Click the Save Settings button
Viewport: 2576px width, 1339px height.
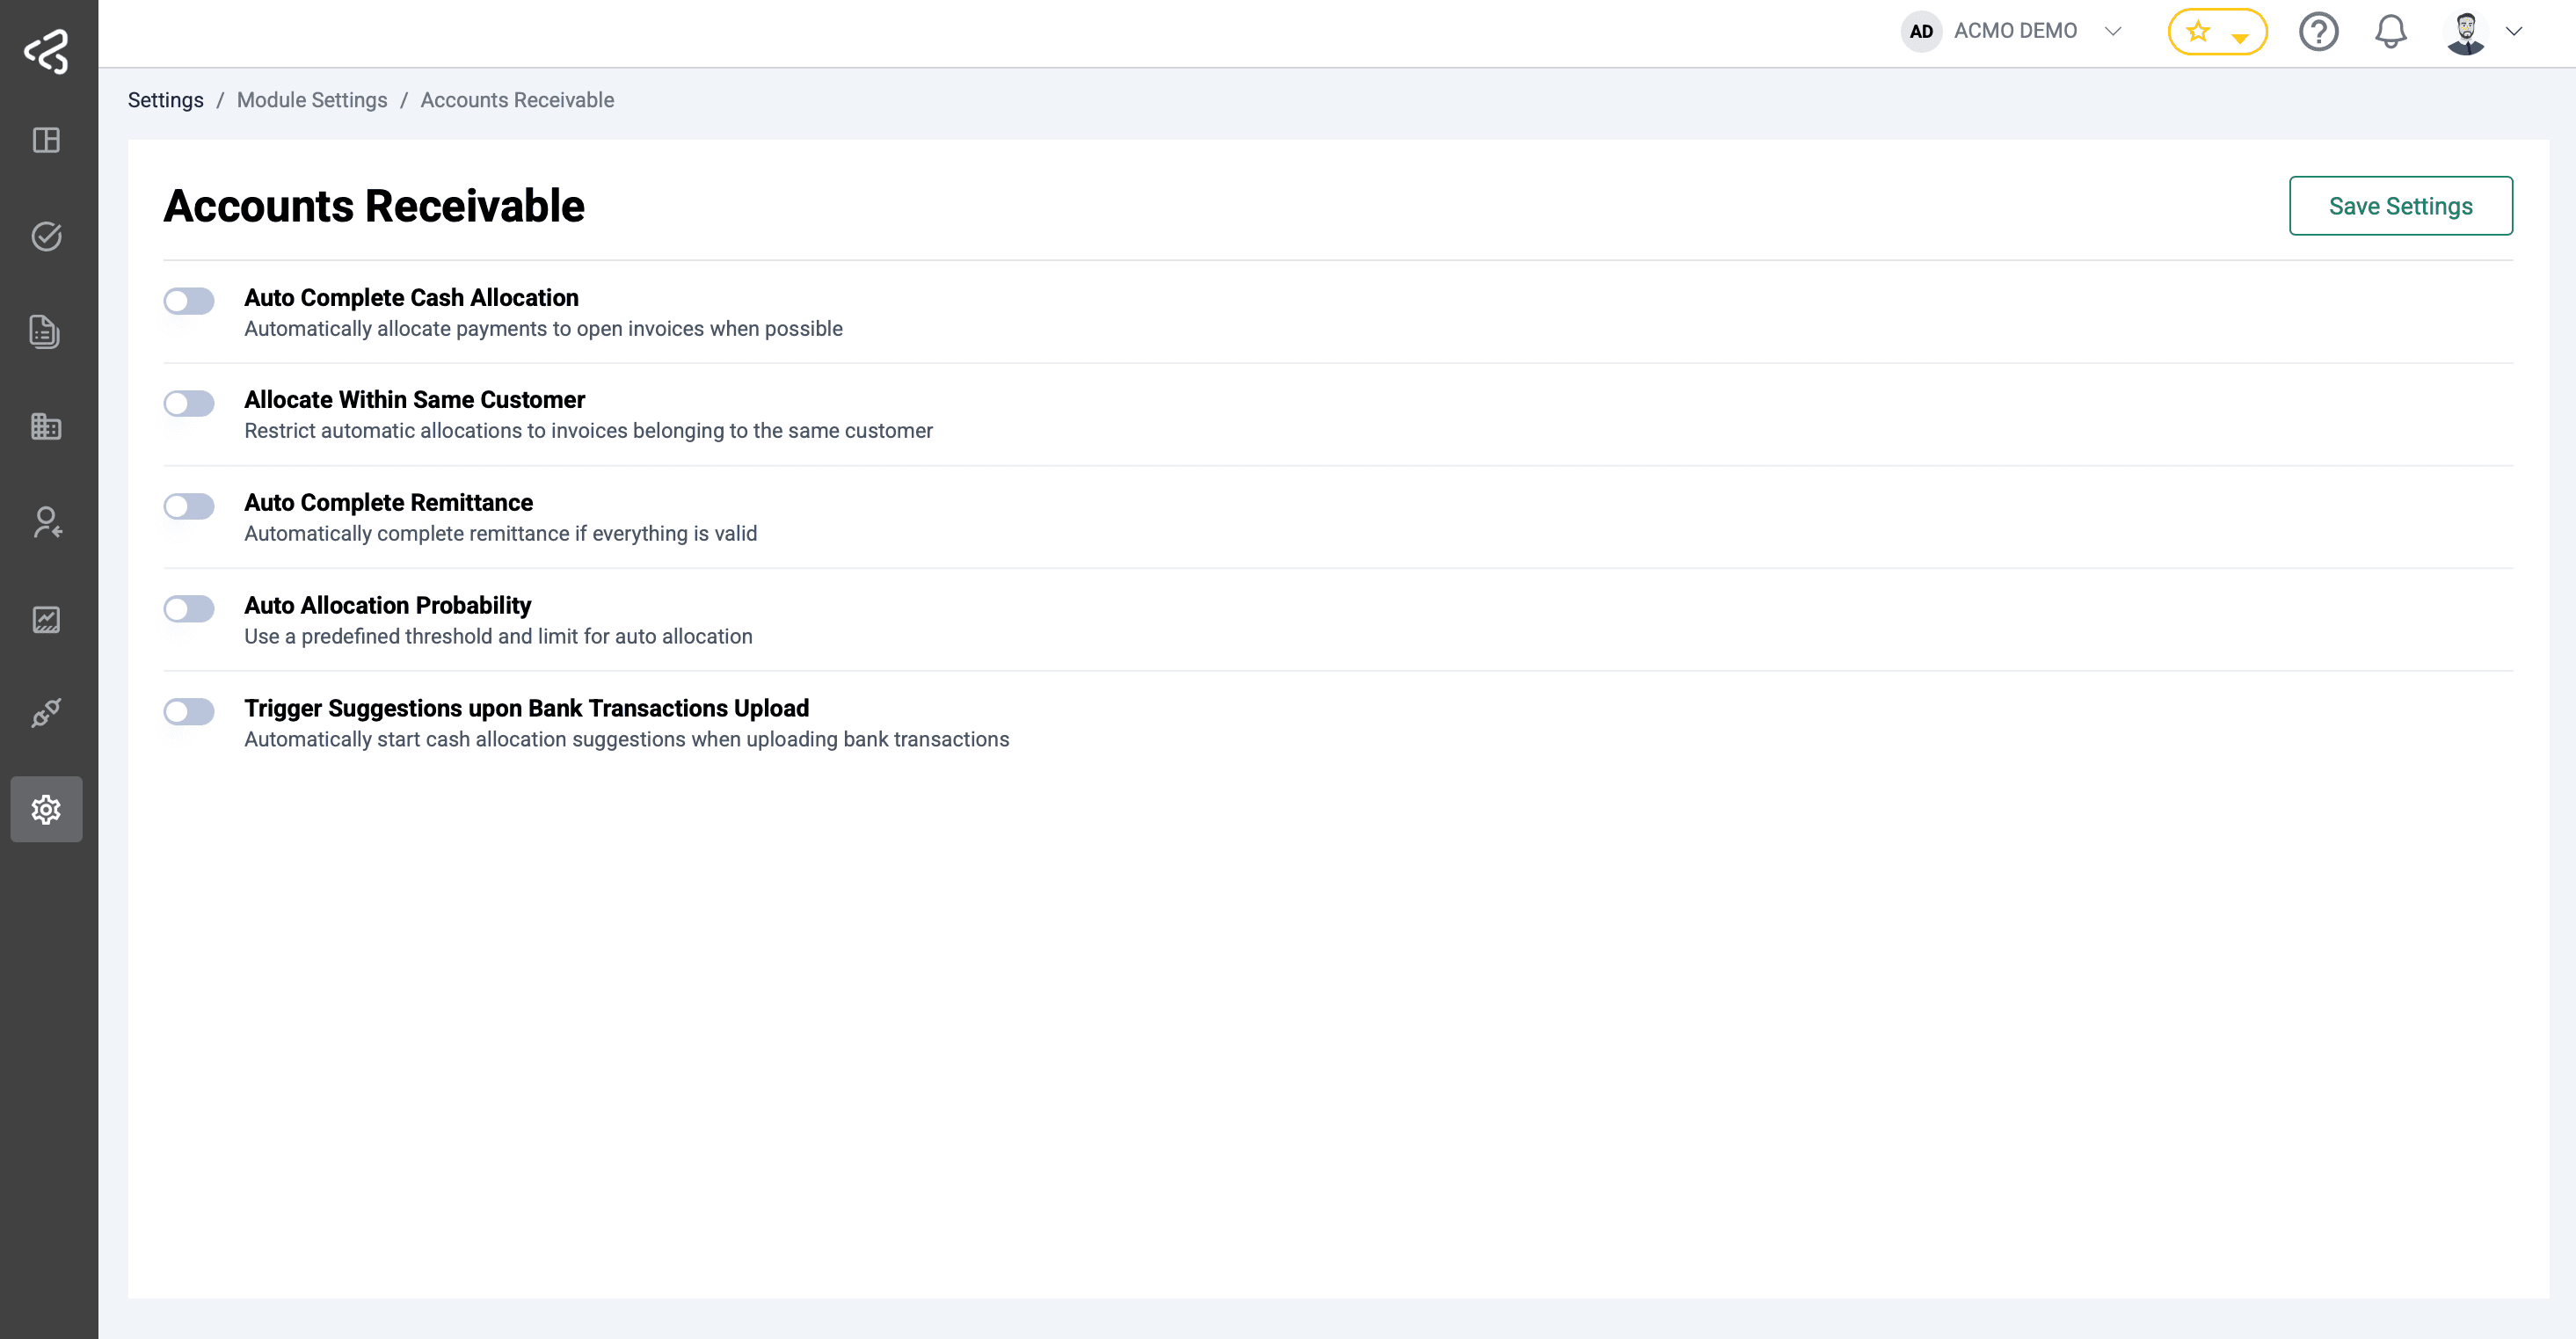(2402, 205)
